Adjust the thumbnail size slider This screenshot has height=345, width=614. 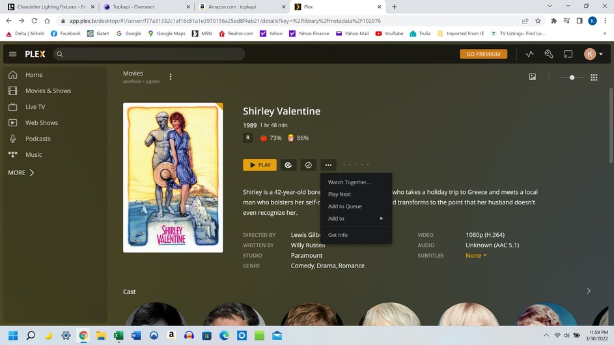[572, 77]
